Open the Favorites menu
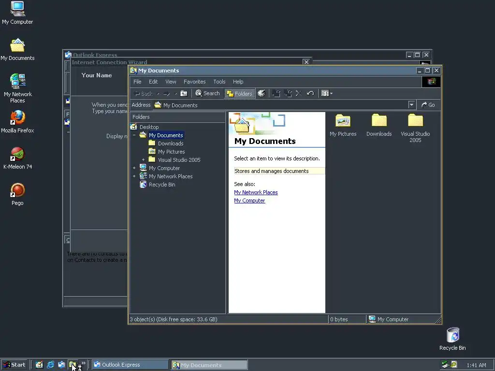This screenshot has height=371, width=495. pyautogui.click(x=194, y=82)
